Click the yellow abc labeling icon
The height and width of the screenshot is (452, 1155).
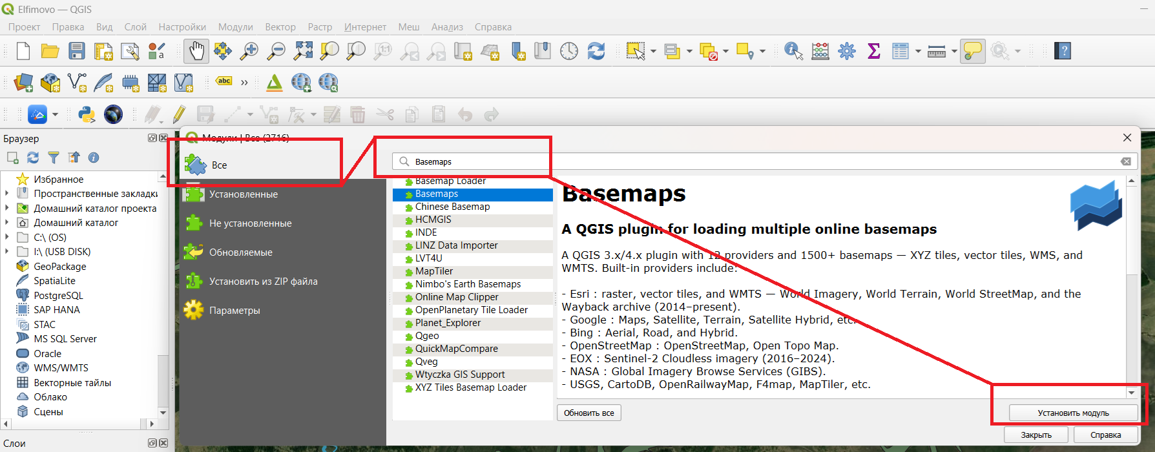pyautogui.click(x=224, y=81)
